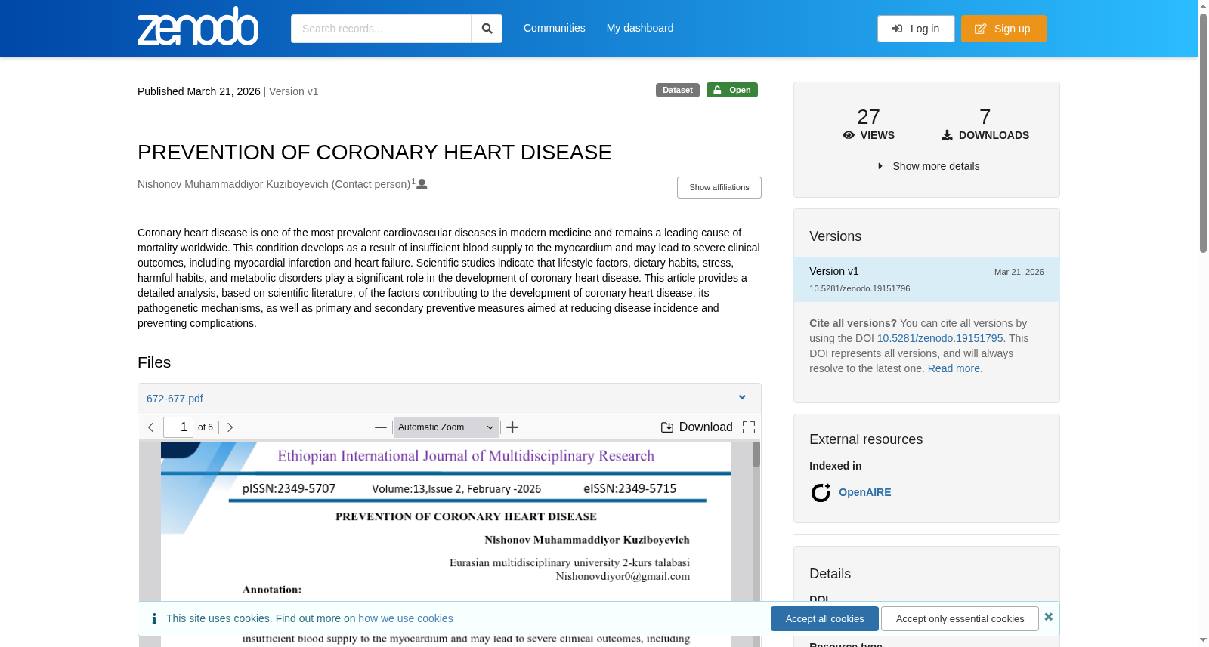
Task: Click the search magnifier button
Action: click(x=487, y=29)
